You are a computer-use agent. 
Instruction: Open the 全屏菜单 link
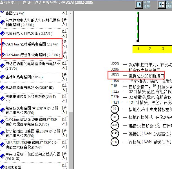146,4
